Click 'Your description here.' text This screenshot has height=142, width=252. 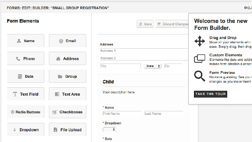pyautogui.click(x=119, y=92)
